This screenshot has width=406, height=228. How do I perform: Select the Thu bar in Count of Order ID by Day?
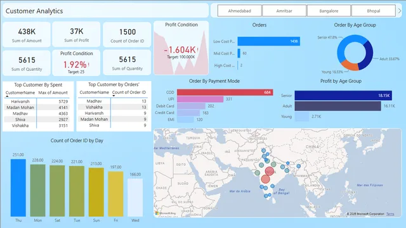click(x=18, y=187)
